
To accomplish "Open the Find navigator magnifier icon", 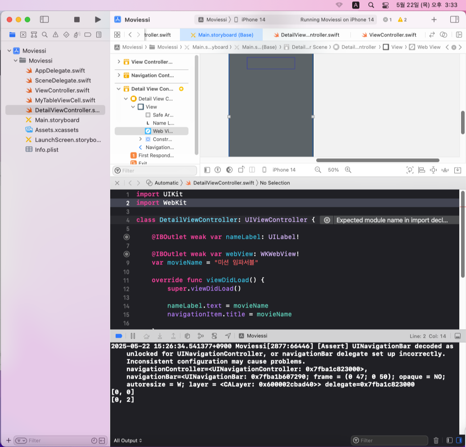I will point(45,35).
